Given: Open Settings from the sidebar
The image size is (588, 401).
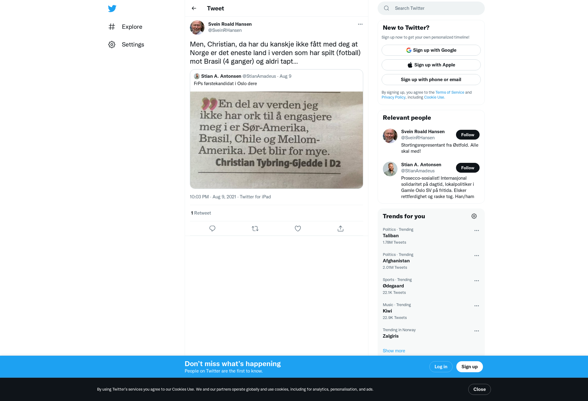Looking at the screenshot, I should tap(126, 44).
